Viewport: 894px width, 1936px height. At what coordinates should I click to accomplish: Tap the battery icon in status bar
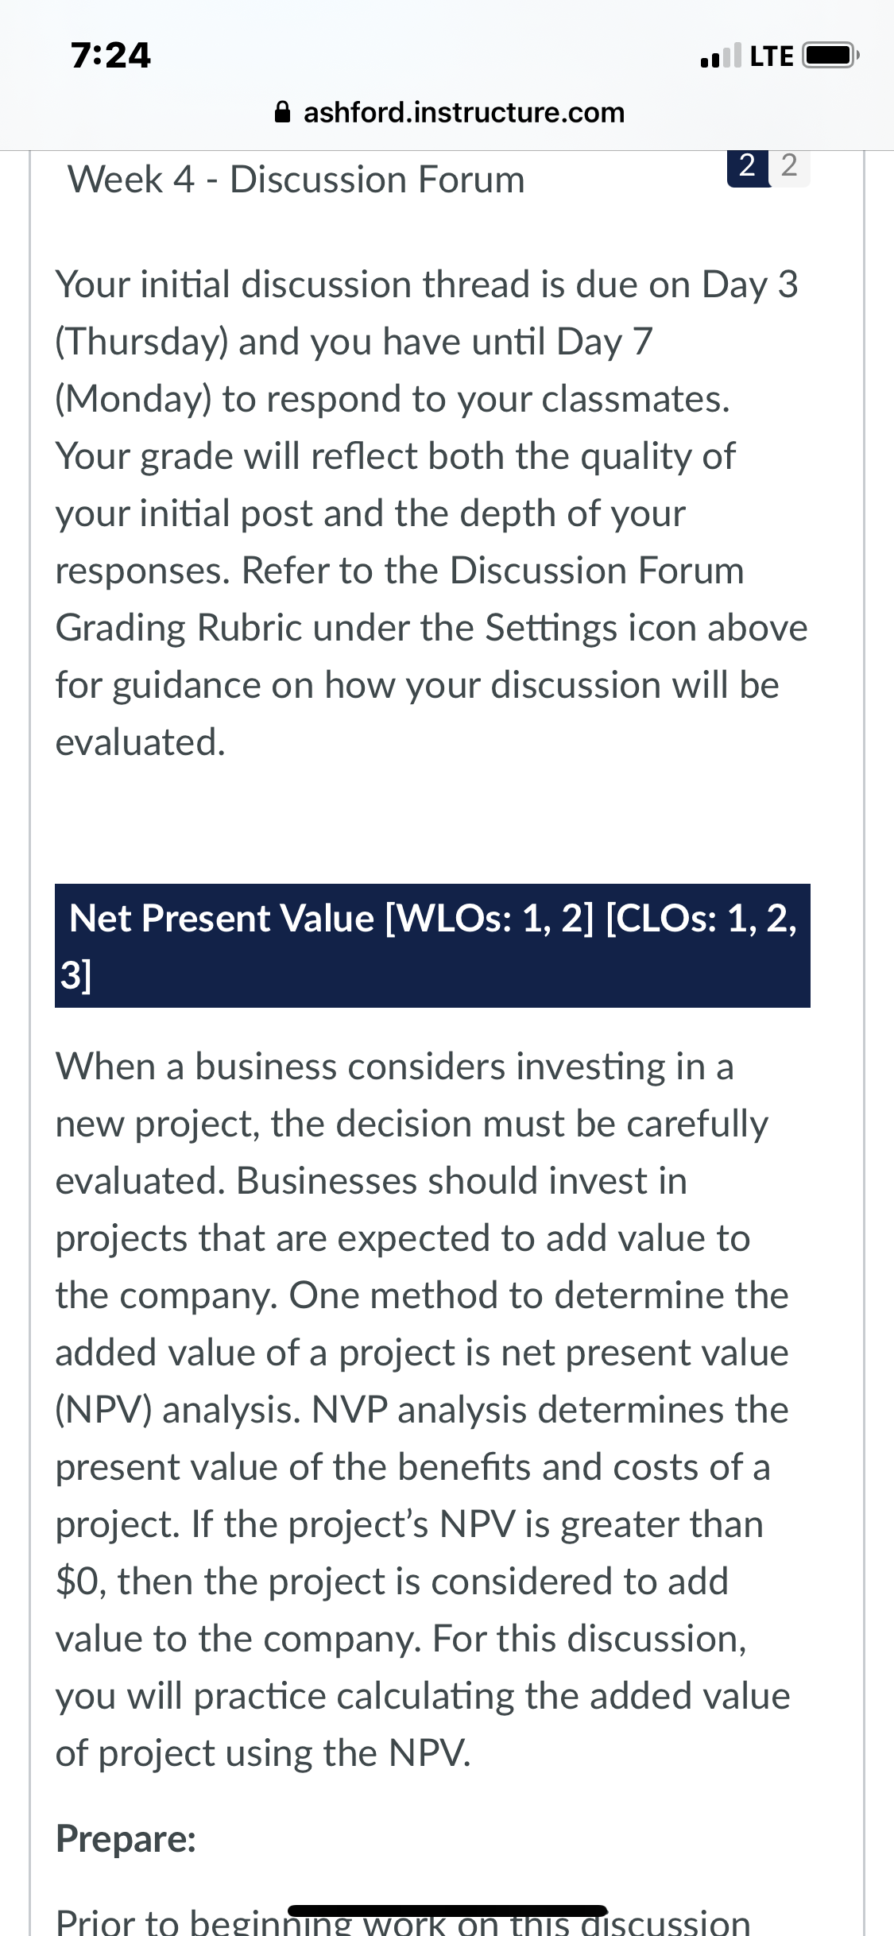(831, 56)
